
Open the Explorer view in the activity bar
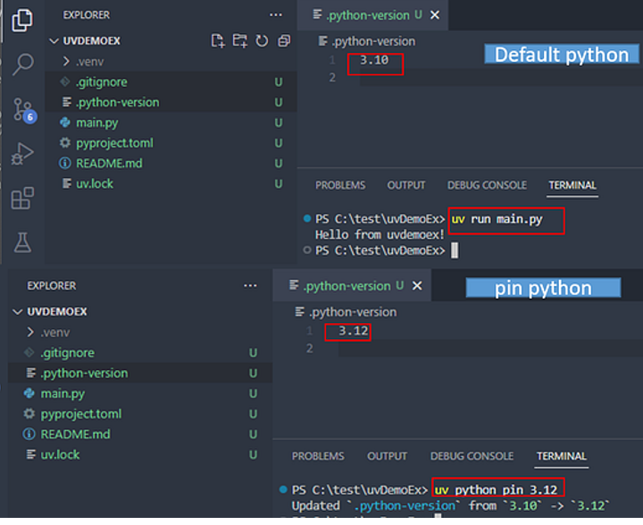[23, 19]
